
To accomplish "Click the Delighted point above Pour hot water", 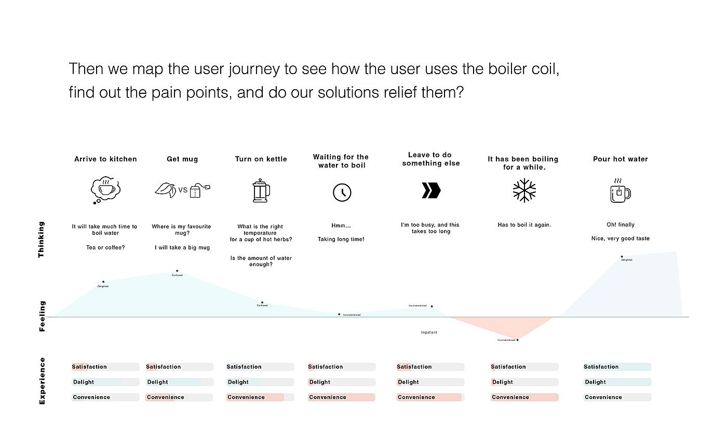I will [x=622, y=257].
